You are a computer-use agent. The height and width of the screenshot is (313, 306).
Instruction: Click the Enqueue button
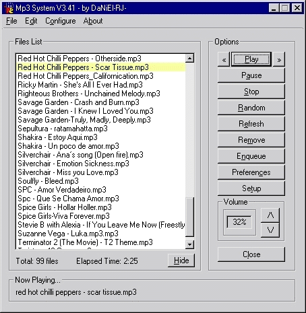click(251, 156)
